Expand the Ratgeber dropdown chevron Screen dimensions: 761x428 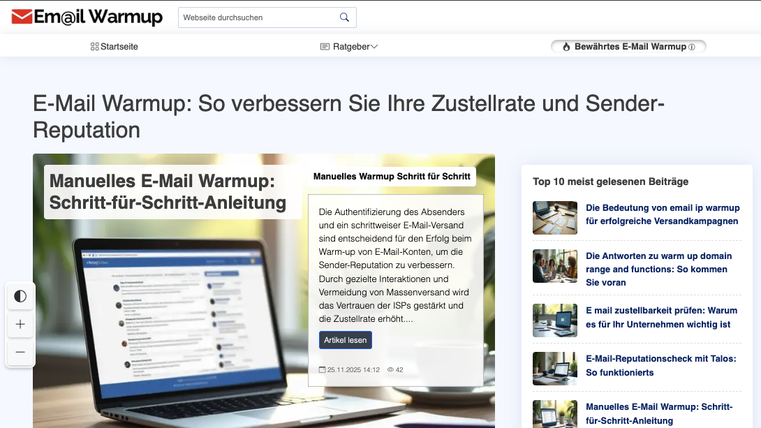(374, 47)
